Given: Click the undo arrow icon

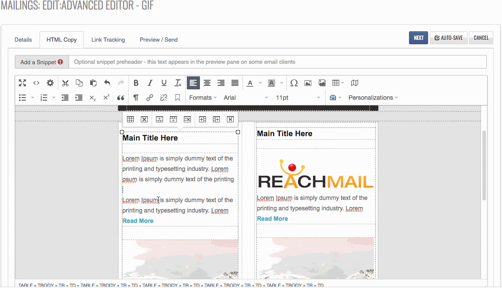Looking at the screenshot, I should tap(107, 83).
